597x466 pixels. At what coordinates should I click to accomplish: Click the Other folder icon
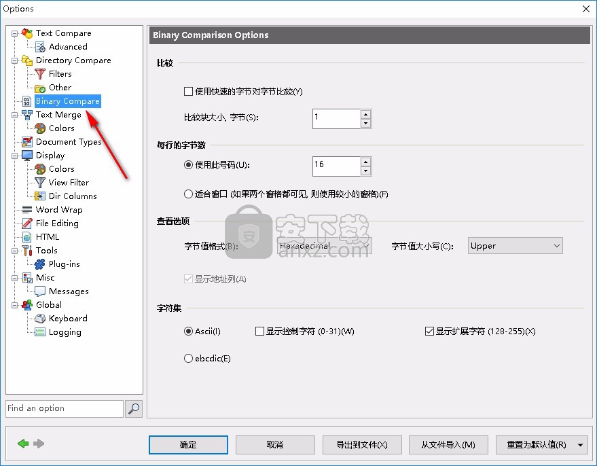coord(40,88)
